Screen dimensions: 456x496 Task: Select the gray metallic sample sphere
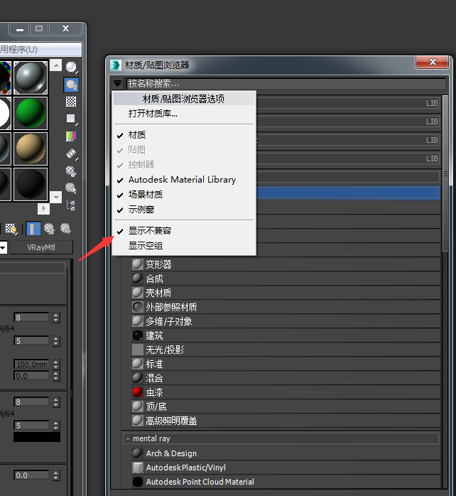tap(31, 78)
